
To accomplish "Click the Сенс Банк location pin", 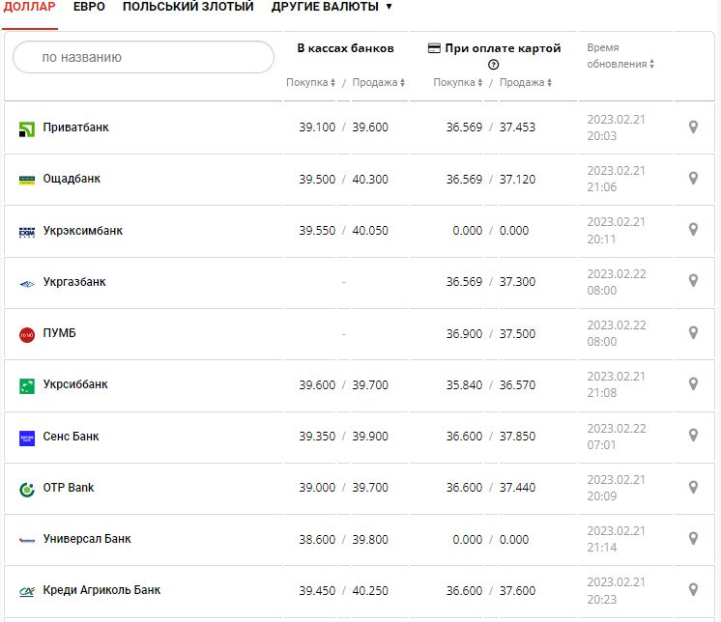I will [693, 435].
